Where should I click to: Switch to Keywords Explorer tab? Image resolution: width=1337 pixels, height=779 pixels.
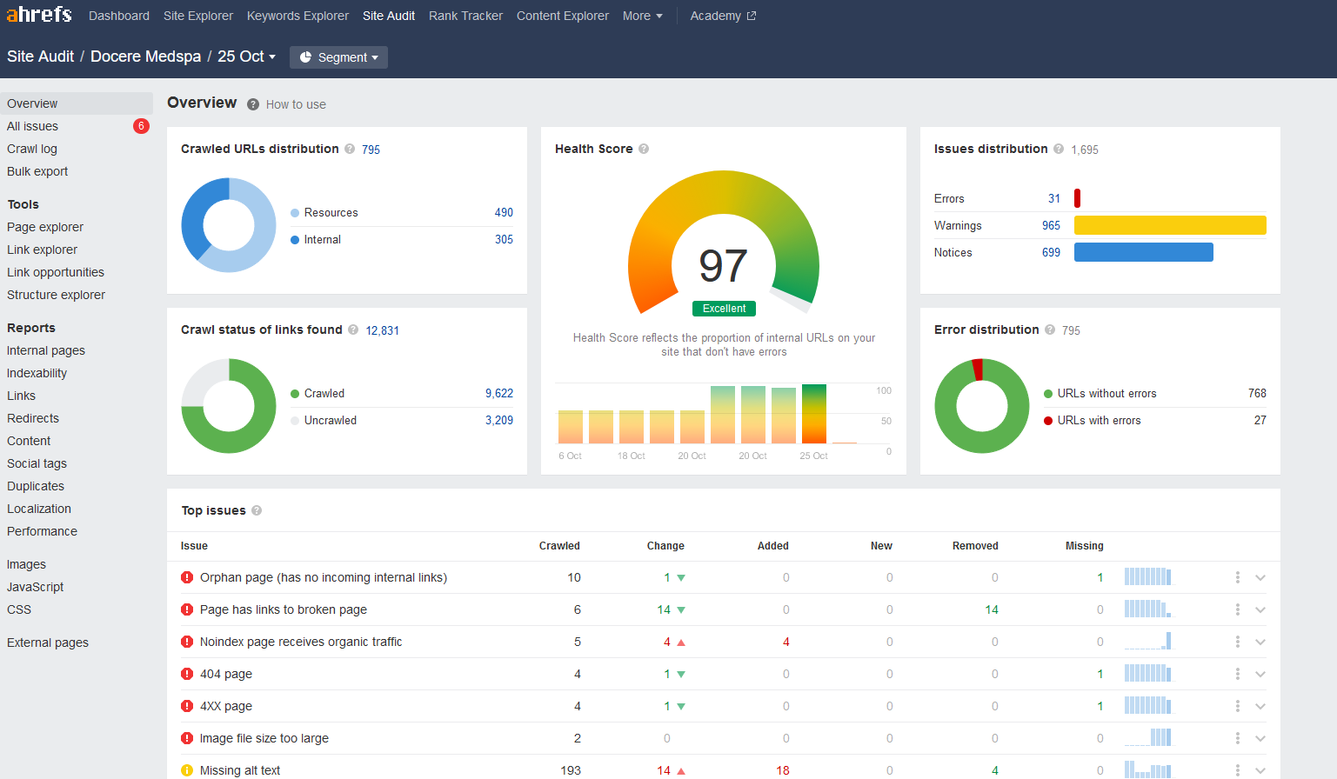pyautogui.click(x=297, y=16)
